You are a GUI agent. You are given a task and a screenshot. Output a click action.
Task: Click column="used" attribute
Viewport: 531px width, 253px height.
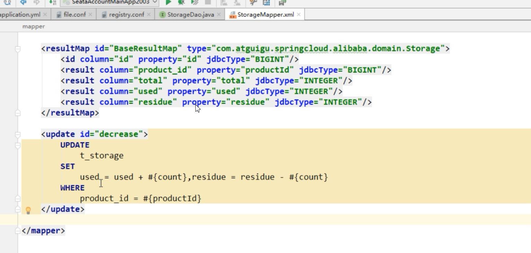pyautogui.click(x=131, y=91)
